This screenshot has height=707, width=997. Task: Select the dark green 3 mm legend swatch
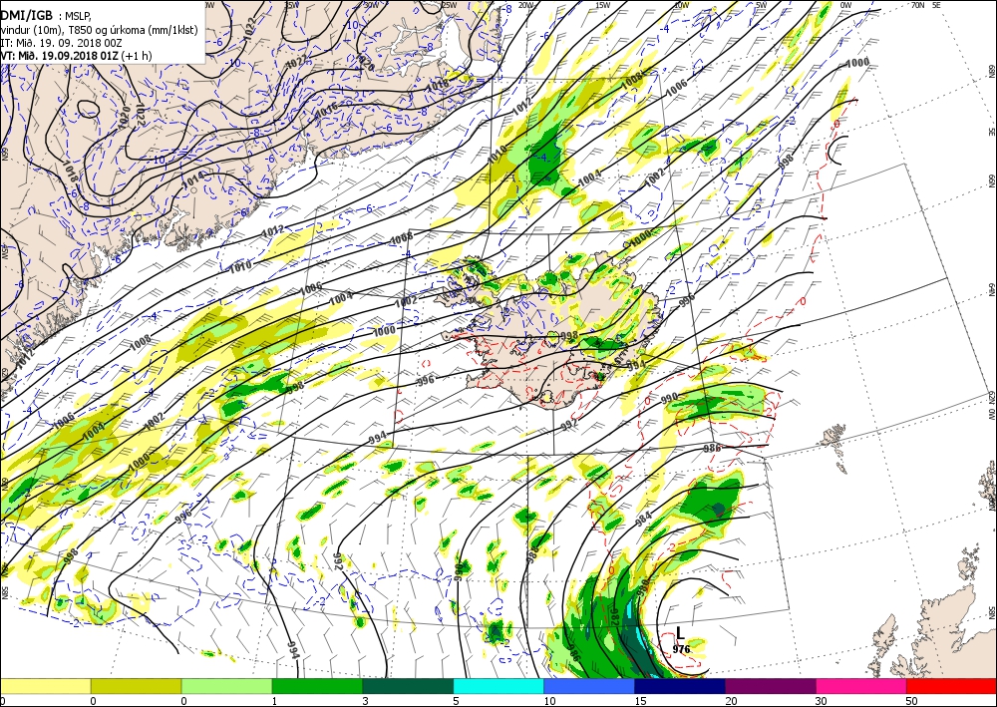[x=408, y=685]
